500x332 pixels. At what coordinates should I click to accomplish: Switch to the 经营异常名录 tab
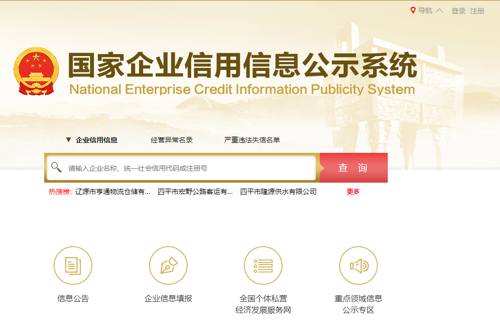pyautogui.click(x=172, y=140)
